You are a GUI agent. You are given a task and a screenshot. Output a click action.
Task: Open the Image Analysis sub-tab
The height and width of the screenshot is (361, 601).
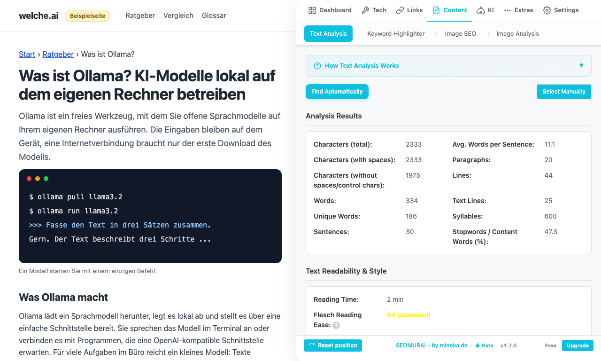[517, 34]
